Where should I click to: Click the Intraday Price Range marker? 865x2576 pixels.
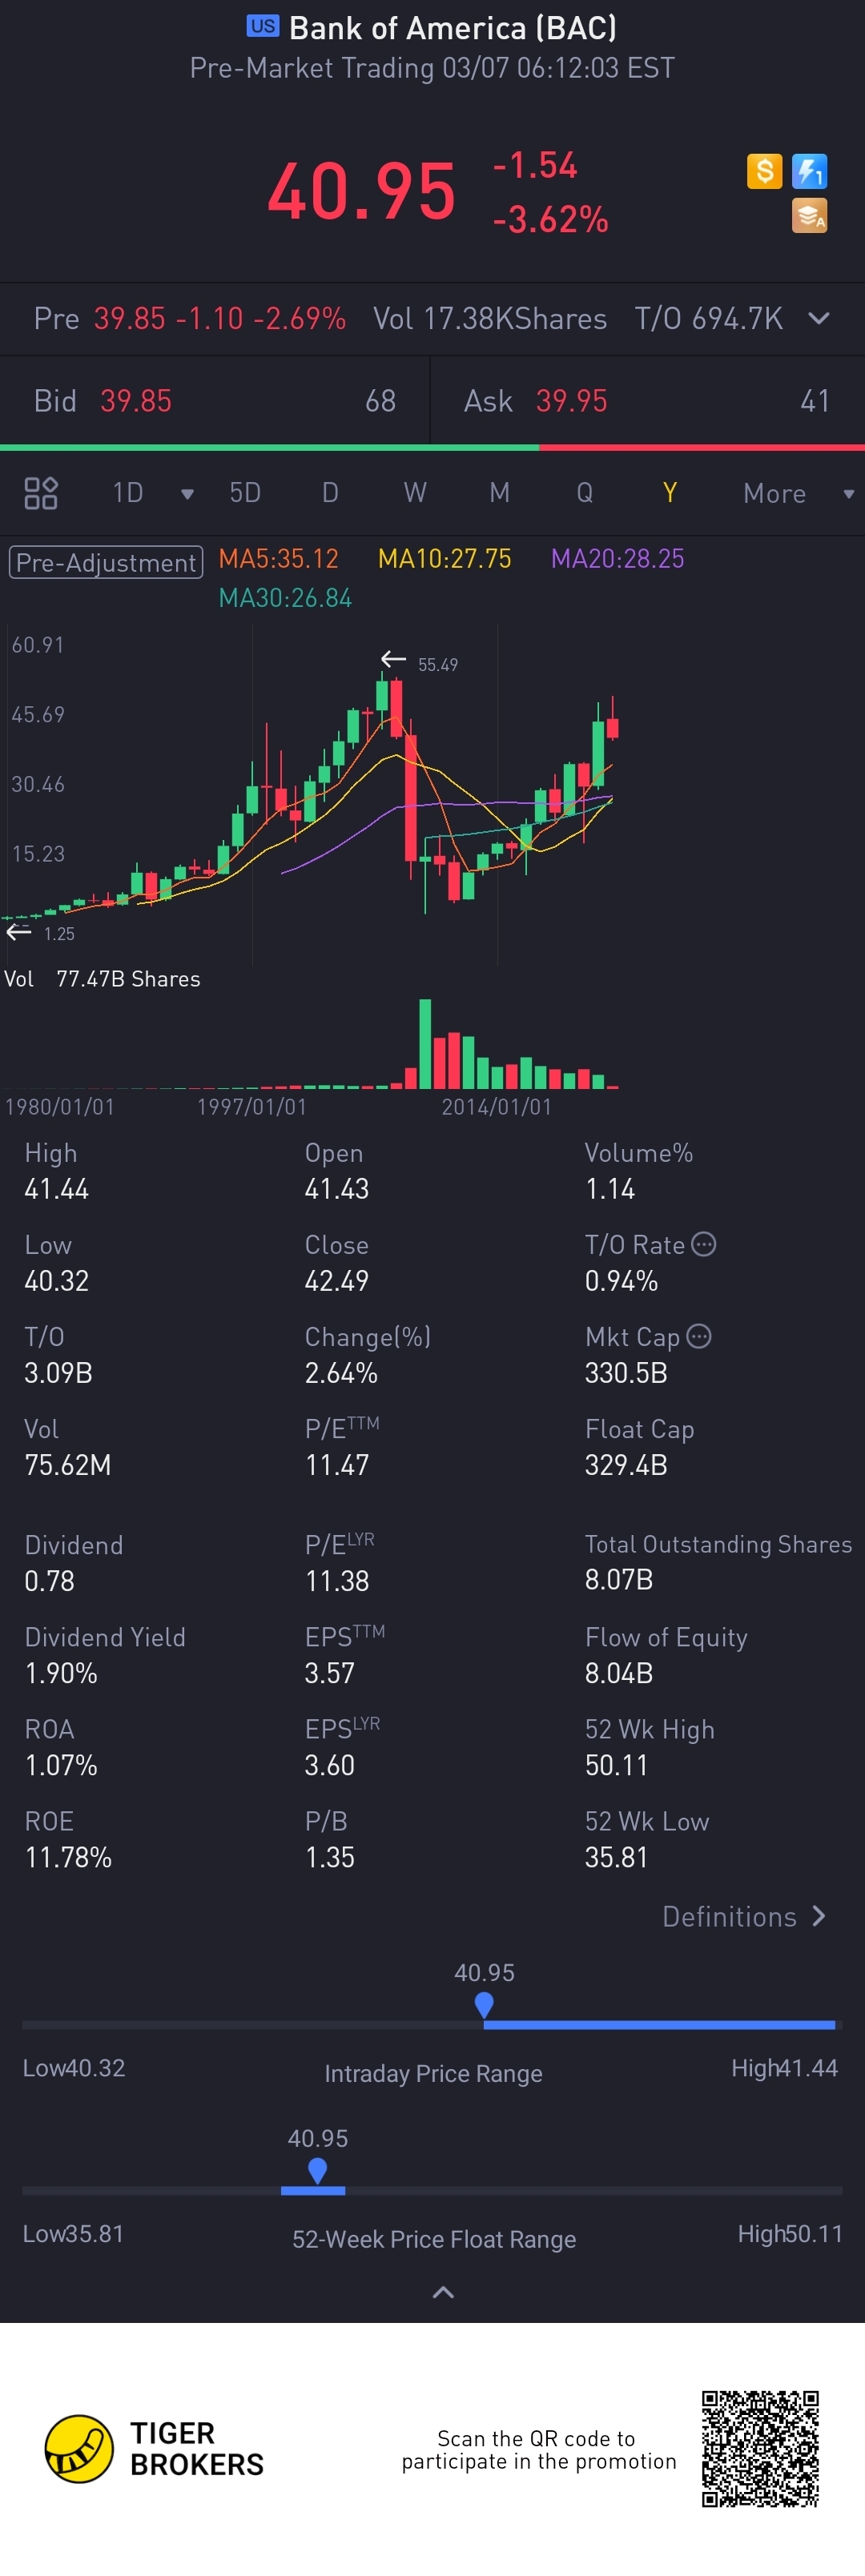tap(484, 2004)
